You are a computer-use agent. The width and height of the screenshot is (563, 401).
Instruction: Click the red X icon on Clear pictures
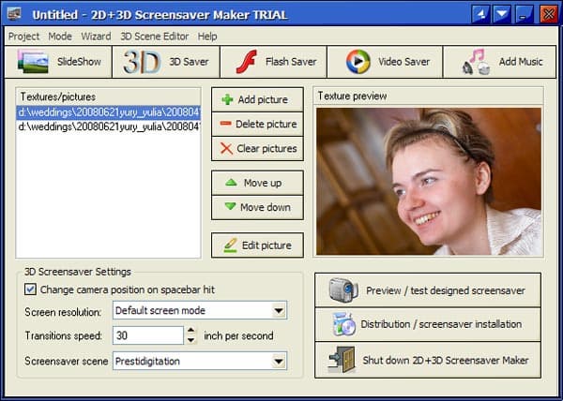[226, 148]
